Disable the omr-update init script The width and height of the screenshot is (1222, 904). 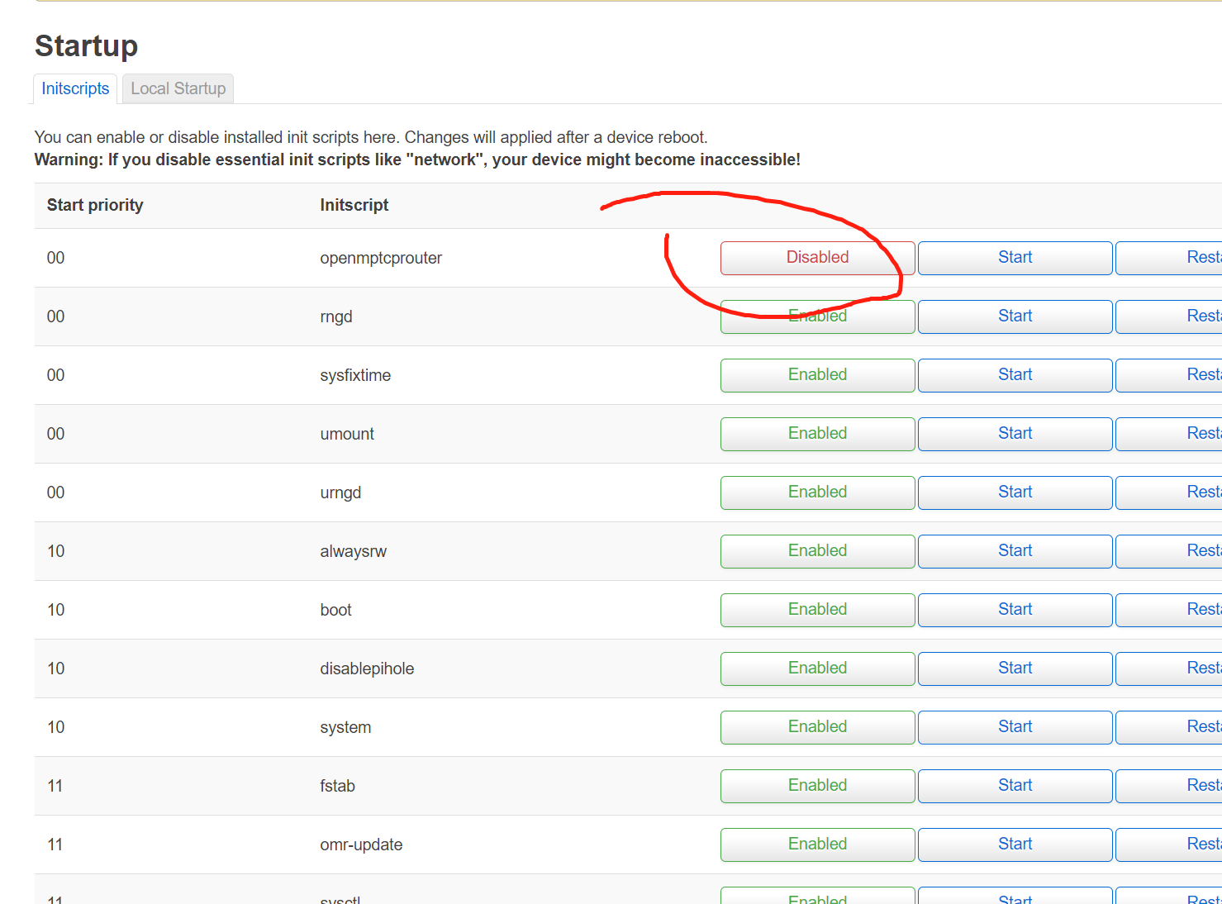(x=817, y=845)
